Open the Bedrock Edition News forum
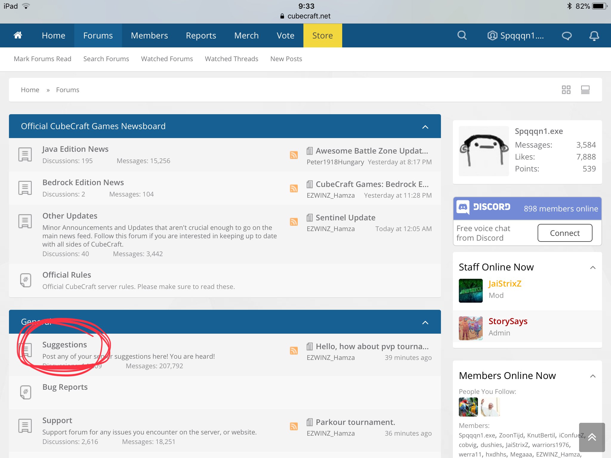611x458 pixels. point(83,182)
